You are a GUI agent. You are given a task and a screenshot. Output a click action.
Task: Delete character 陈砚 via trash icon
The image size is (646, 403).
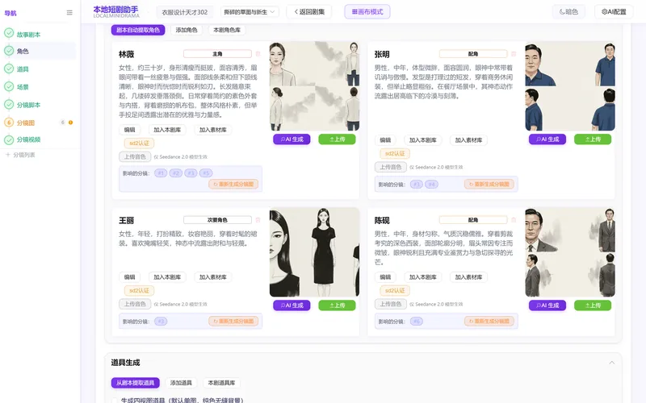(x=514, y=220)
